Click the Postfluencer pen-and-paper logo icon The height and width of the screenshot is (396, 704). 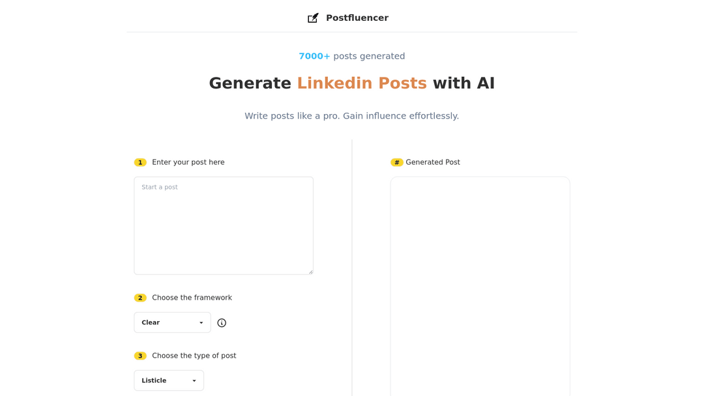pyautogui.click(x=313, y=18)
